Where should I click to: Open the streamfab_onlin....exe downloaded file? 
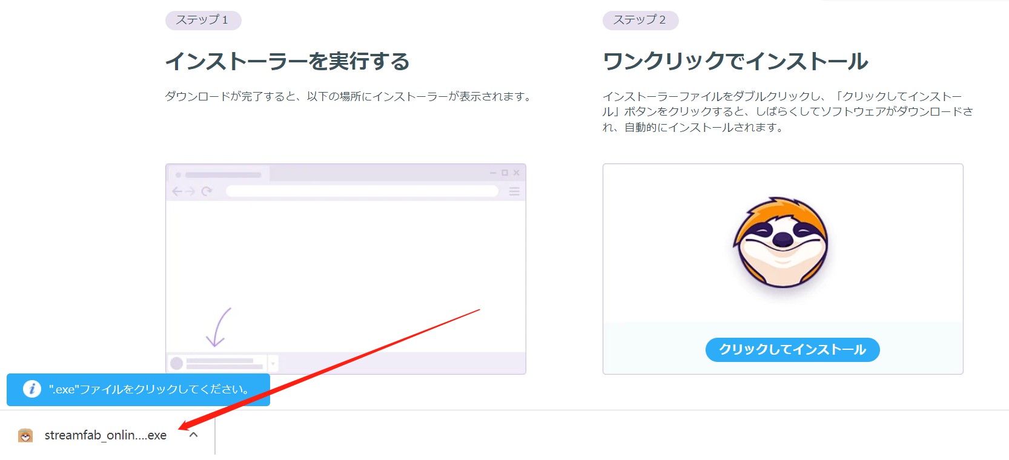pos(105,435)
